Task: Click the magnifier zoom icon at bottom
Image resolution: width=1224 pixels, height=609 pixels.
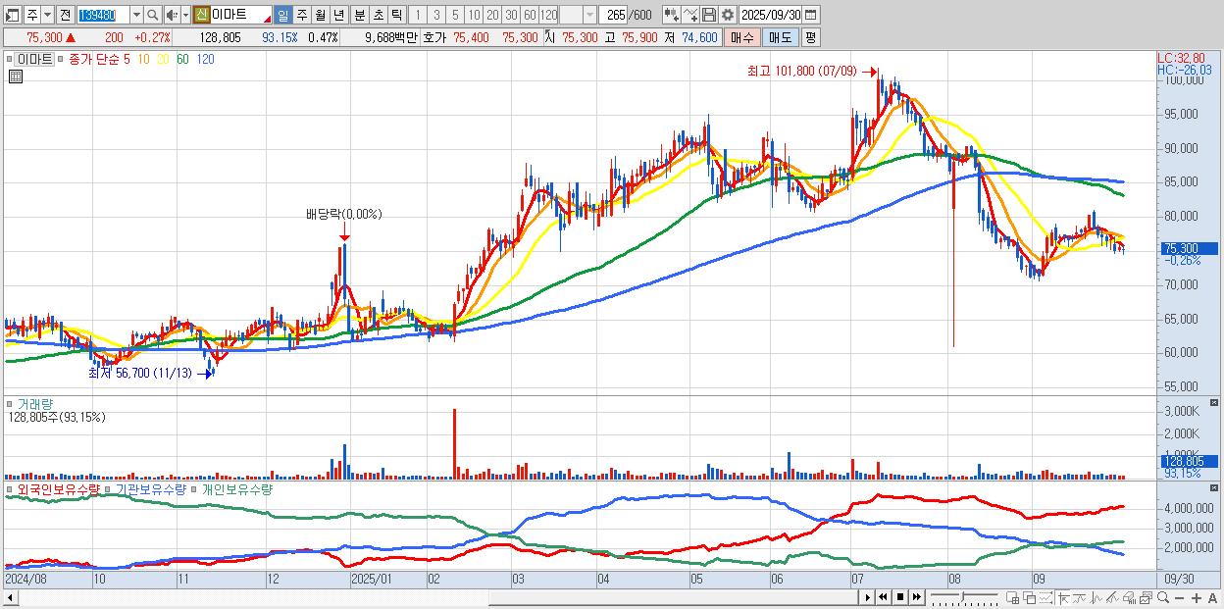Action: tap(1162, 598)
